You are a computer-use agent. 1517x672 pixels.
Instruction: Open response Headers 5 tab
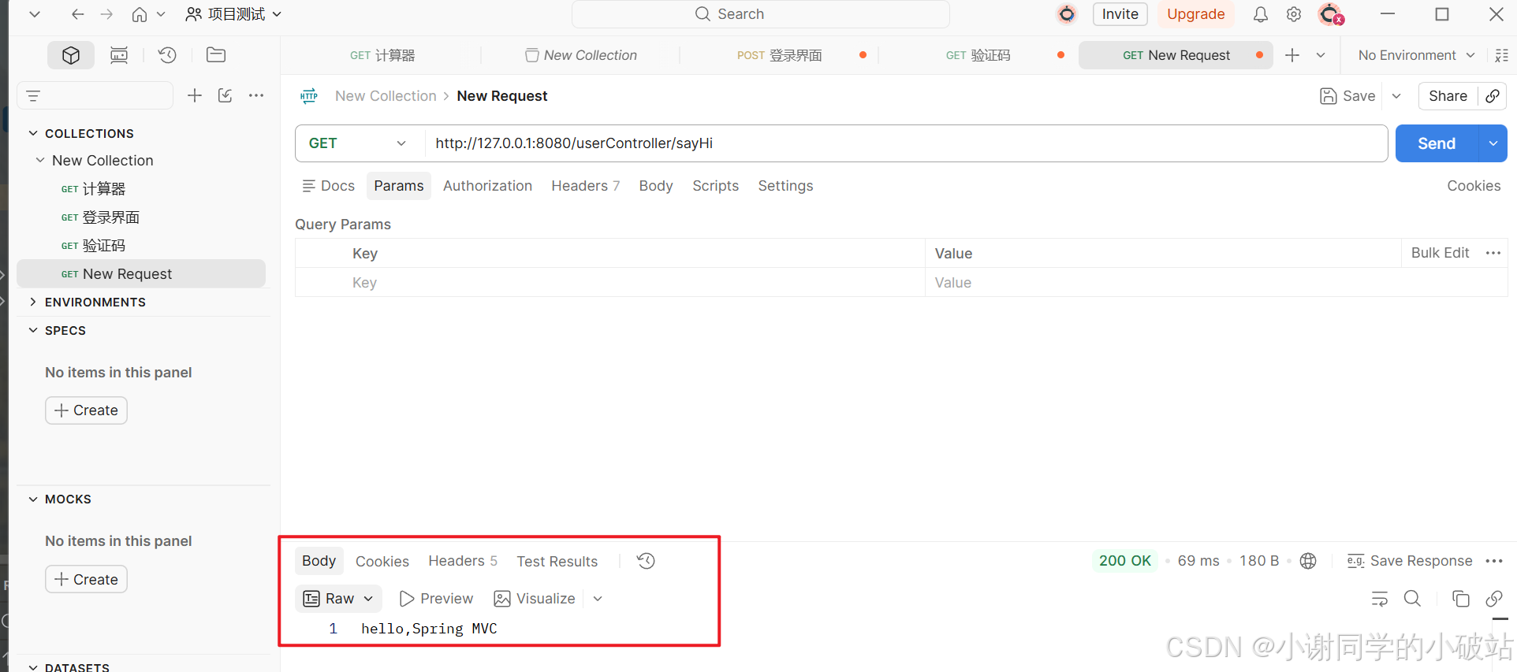tap(463, 561)
